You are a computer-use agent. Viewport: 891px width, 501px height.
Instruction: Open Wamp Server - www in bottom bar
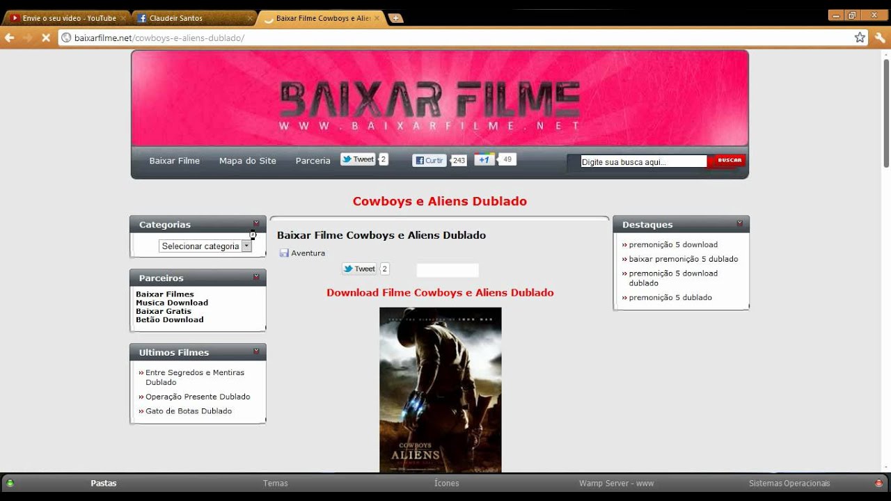pos(616,483)
